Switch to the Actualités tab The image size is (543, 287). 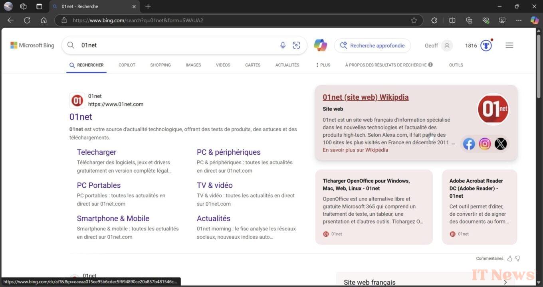[287, 65]
